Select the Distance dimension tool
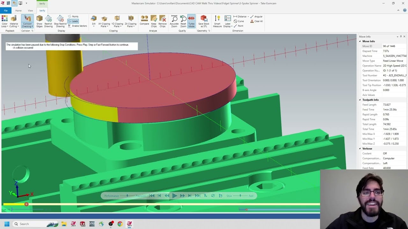This screenshot has width=408, height=229. click(x=240, y=17)
